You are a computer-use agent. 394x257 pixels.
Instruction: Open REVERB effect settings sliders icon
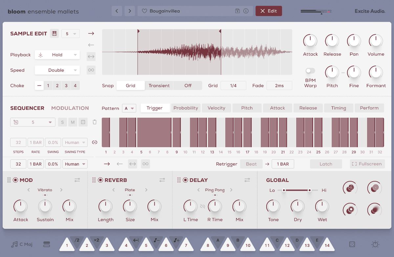162,180
